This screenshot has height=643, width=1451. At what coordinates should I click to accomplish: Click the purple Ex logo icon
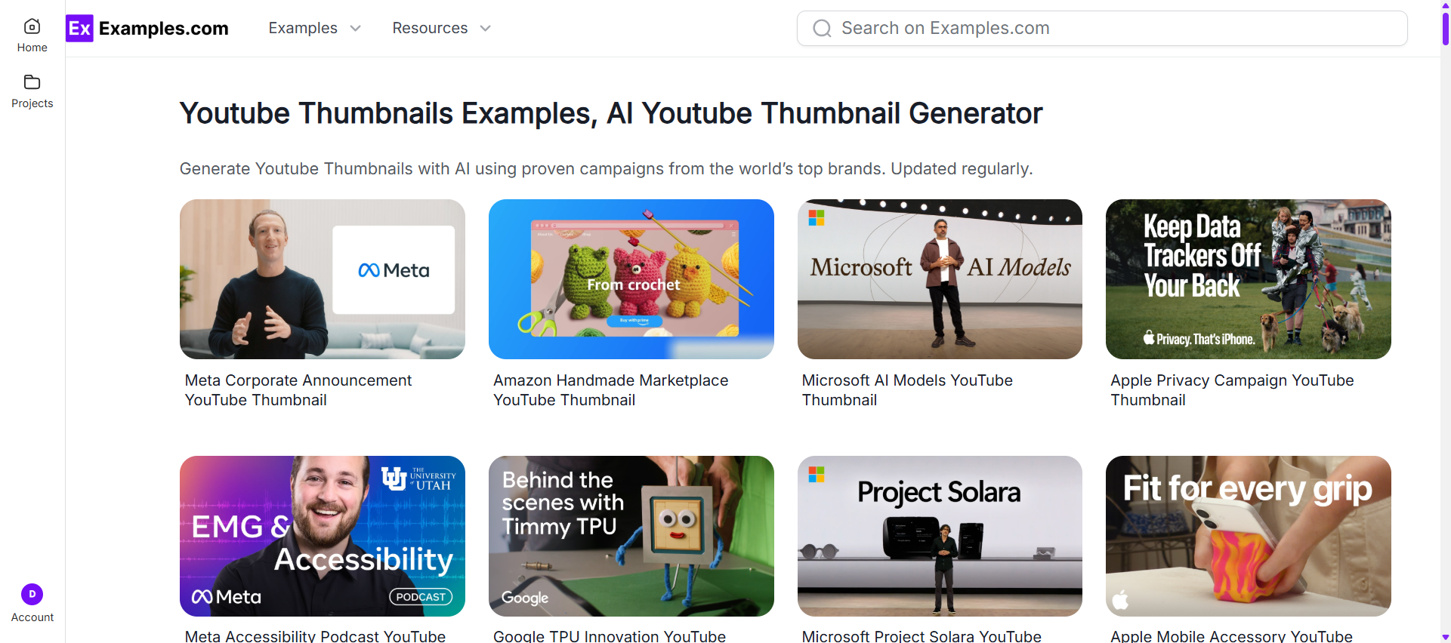click(79, 28)
